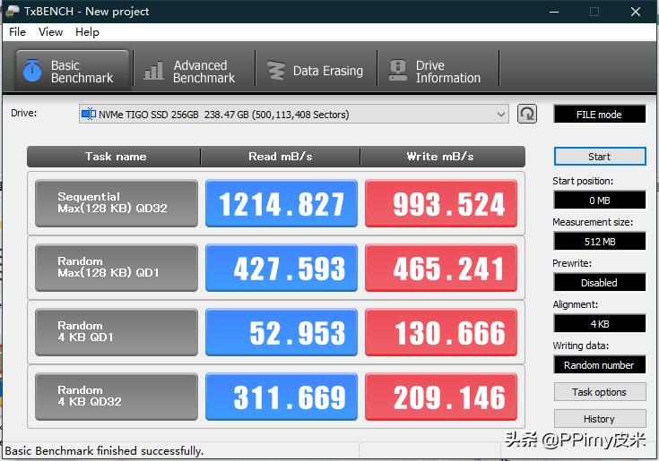This screenshot has height=461, width=659.
Task: Click the Sequential Max(128 KB) QD32 task button
Action: pos(117,203)
